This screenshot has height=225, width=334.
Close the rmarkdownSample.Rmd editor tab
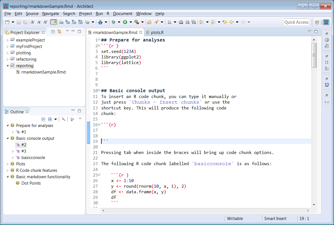pyautogui.click(x=141, y=32)
